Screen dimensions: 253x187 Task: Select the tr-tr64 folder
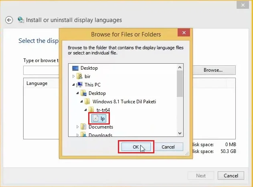(103, 110)
